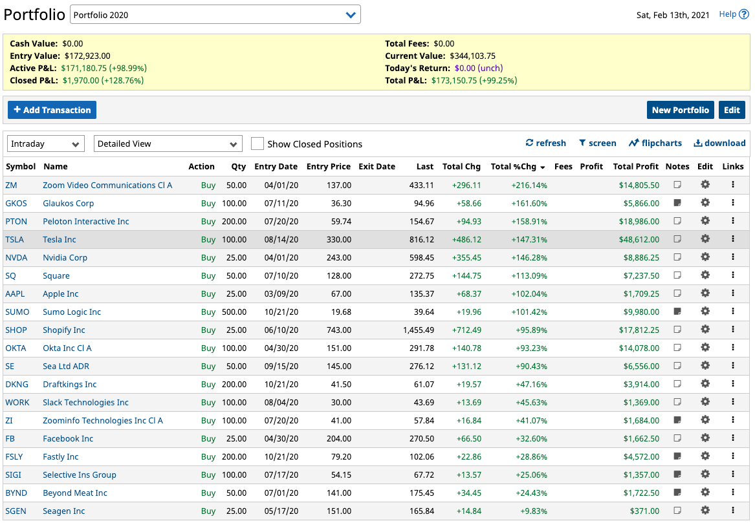Refresh the portfolio data
This screenshot has width=755, height=532.
pos(545,143)
